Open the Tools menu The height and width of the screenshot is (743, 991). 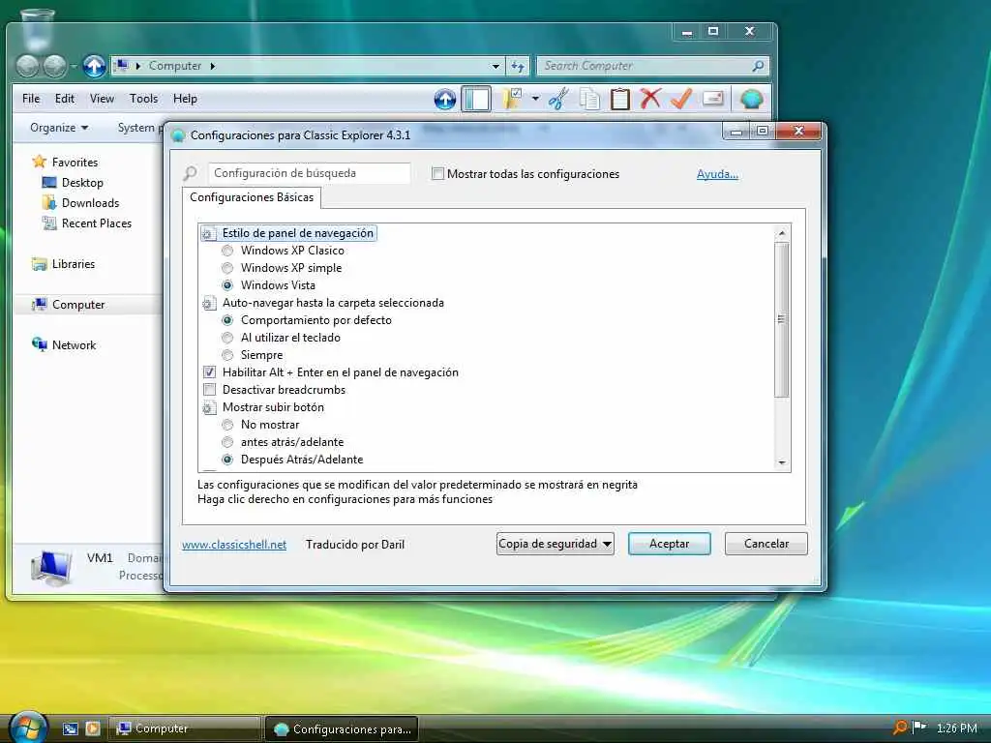143,99
